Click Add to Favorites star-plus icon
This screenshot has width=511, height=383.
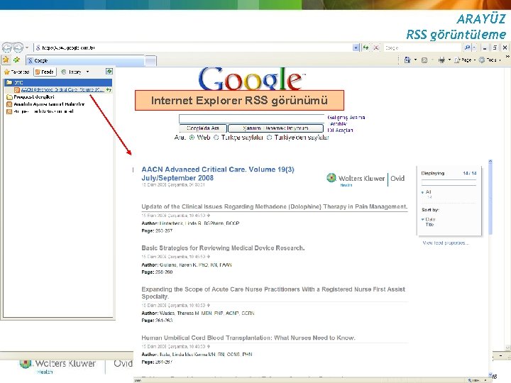(x=16, y=60)
